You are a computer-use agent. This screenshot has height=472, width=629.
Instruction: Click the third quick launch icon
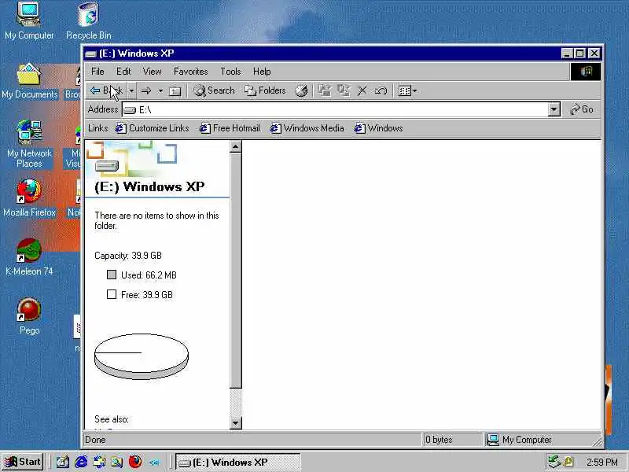click(99, 462)
